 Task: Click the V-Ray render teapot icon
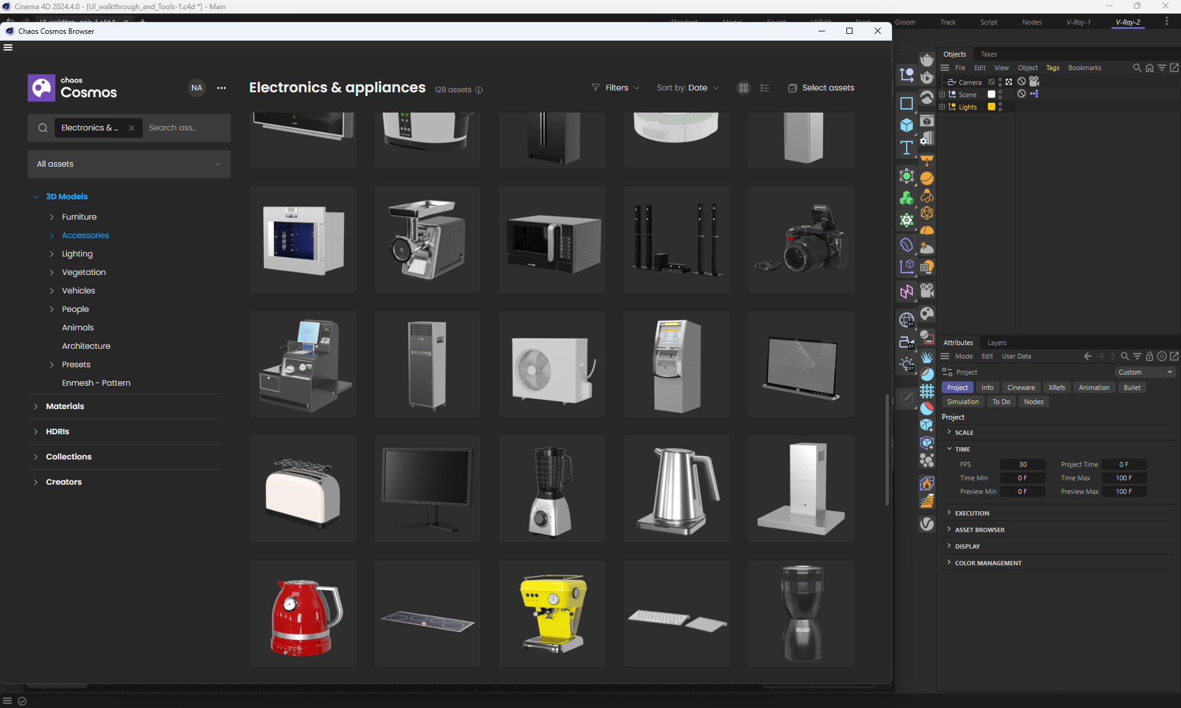[927, 60]
